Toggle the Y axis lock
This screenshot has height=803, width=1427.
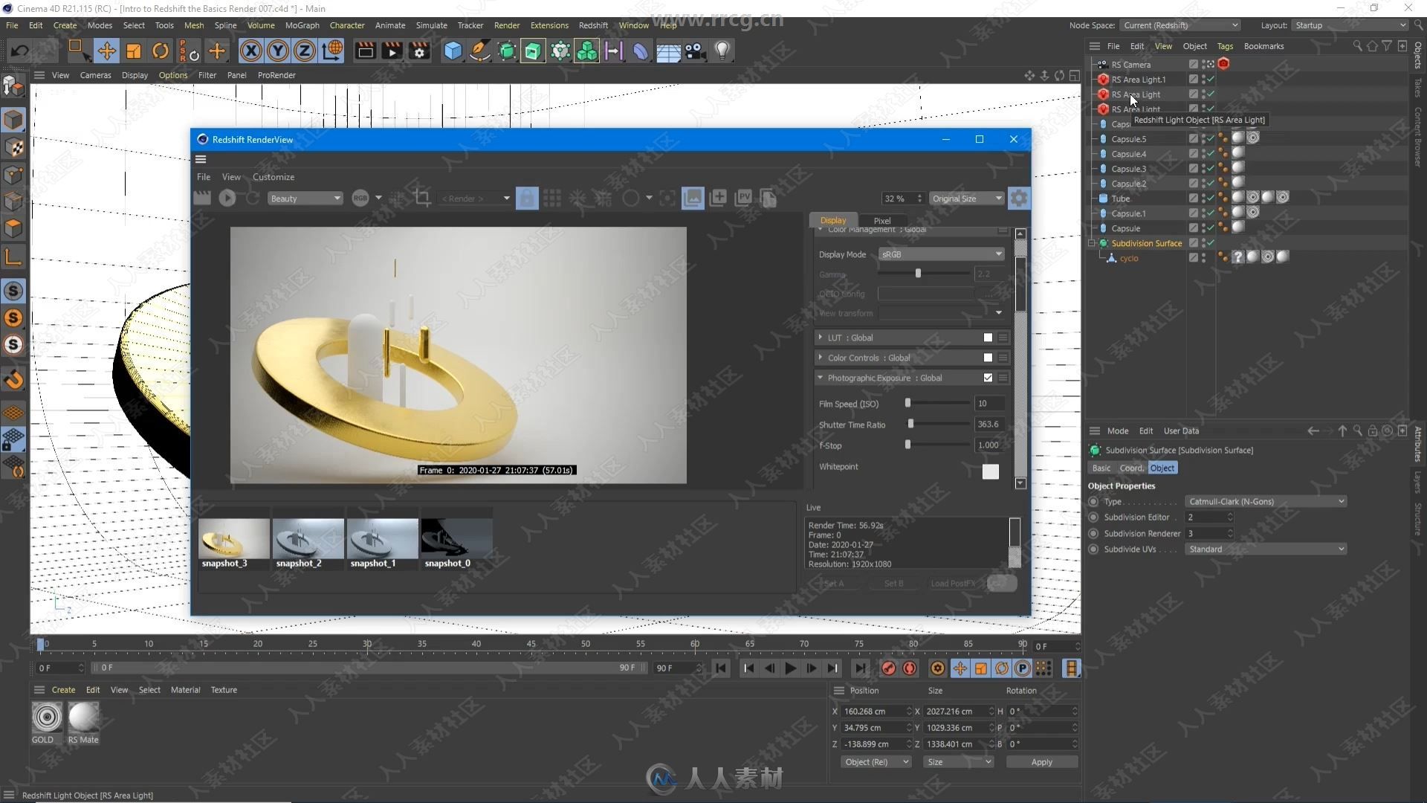click(x=277, y=51)
